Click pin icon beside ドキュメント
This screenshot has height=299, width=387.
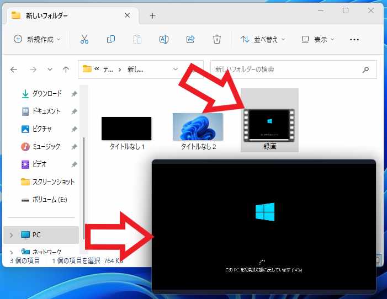[74, 111]
